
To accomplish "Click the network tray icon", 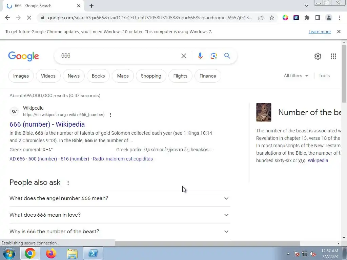I will click(x=305, y=254).
